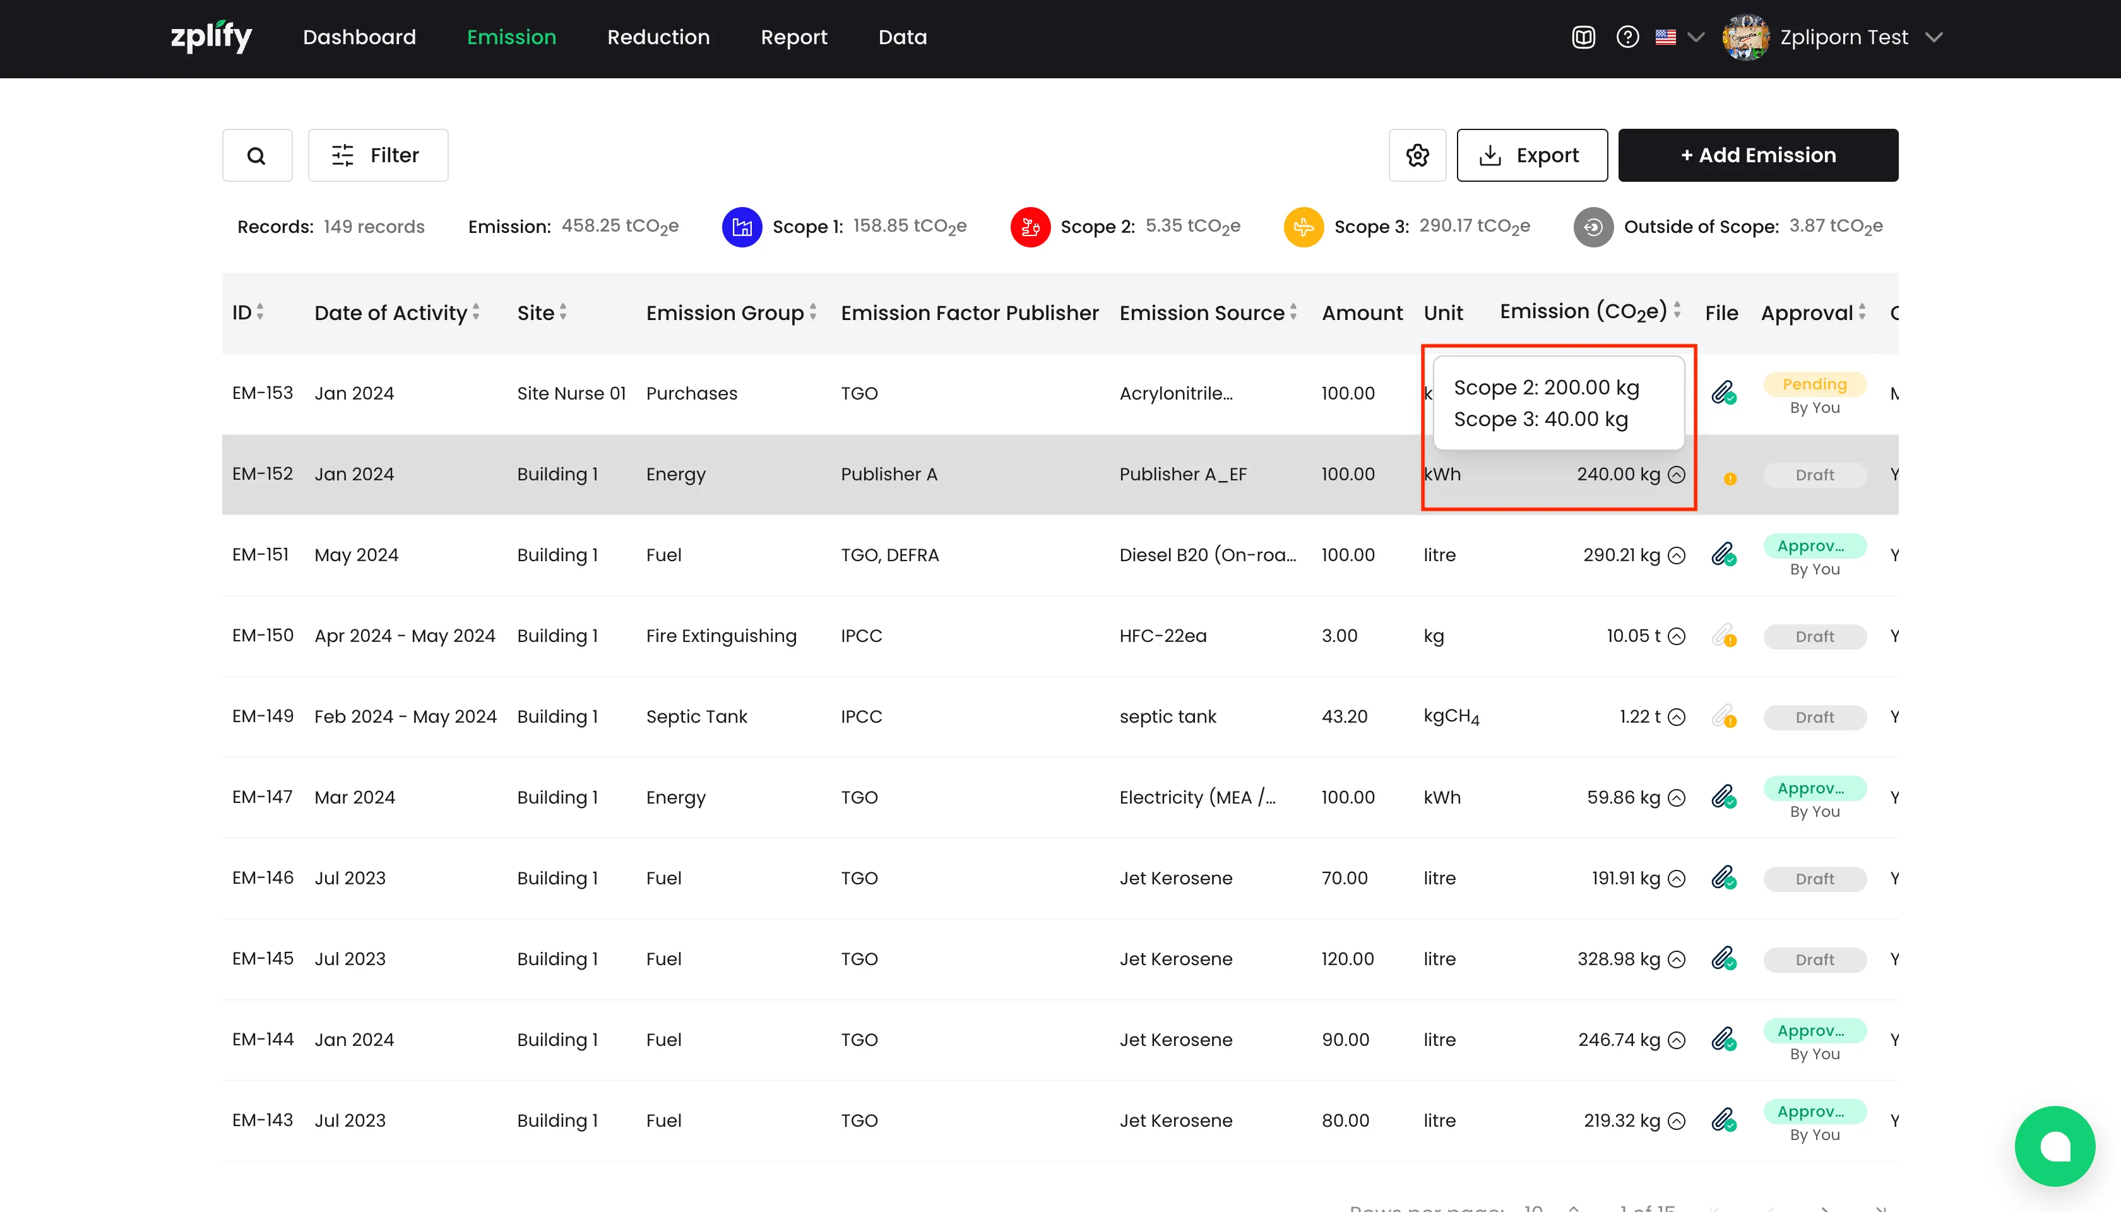2121x1212 pixels.
Task: Click the Add Emission button
Action: [x=1757, y=155]
